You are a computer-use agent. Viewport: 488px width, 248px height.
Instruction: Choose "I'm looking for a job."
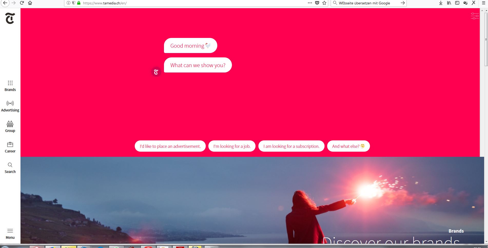click(232, 146)
